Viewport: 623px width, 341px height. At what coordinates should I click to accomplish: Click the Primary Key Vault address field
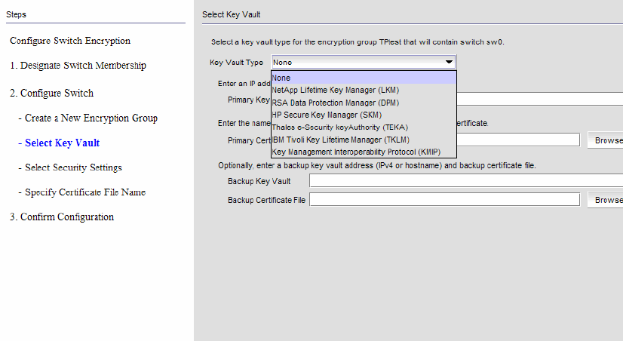pyautogui.click(x=539, y=99)
